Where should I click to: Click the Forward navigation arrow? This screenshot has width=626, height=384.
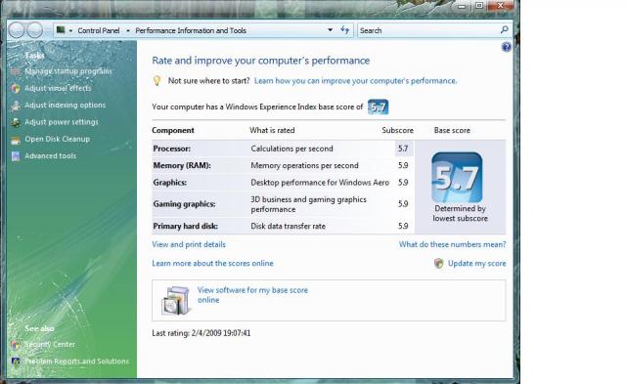pos(35,30)
